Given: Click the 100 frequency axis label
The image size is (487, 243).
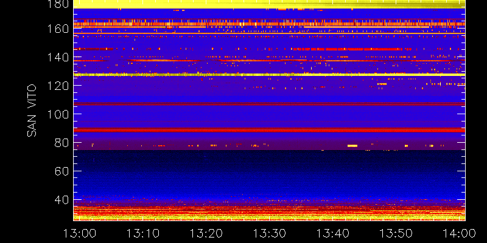Looking at the screenshot, I should [58, 114].
